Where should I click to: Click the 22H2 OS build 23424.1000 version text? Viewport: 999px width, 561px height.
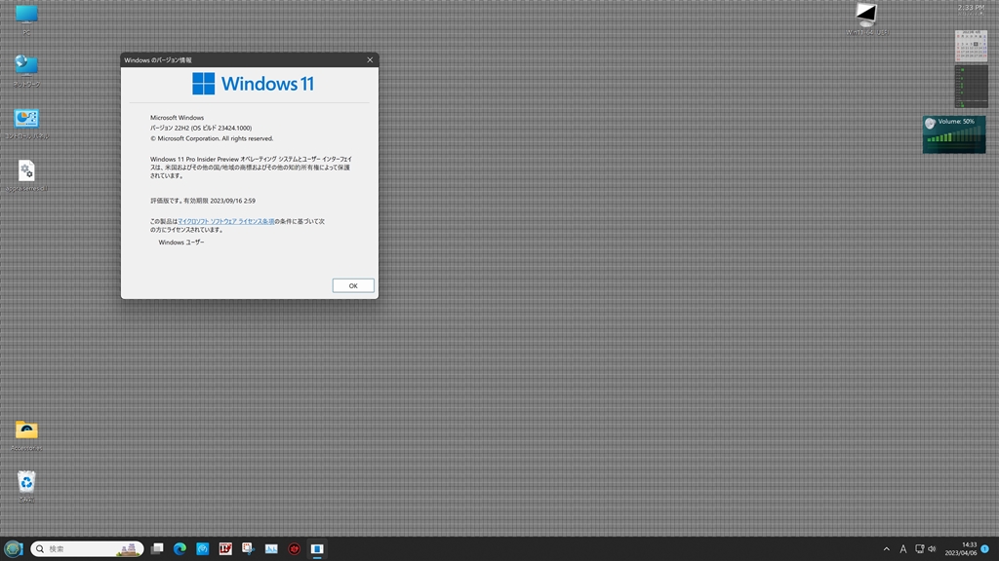201,128
